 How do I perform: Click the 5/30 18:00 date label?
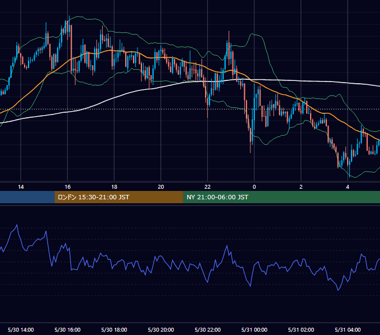tap(114, 329)
